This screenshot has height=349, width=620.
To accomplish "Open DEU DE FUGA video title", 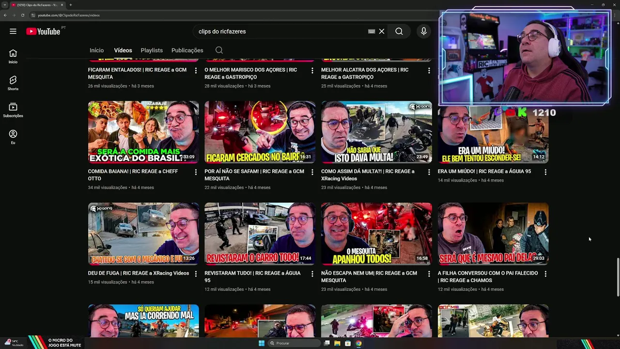I will click(x=139, y=273).
